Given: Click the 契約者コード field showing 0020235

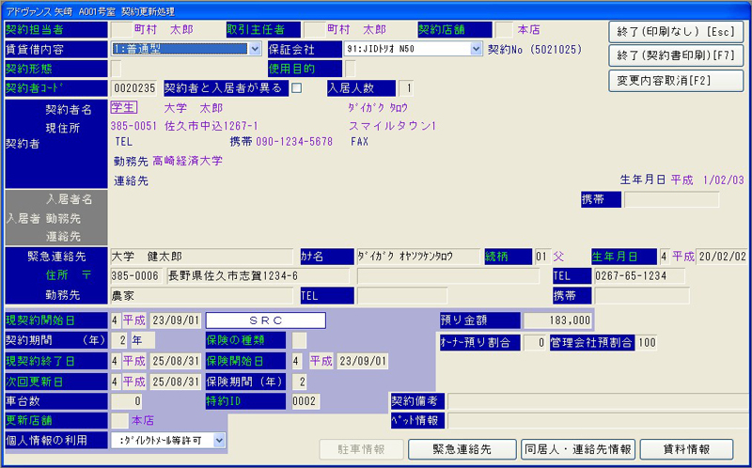Looking at the screenshot, I should [134, 88].
